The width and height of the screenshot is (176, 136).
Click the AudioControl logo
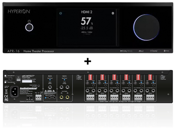tap(28, 88)
